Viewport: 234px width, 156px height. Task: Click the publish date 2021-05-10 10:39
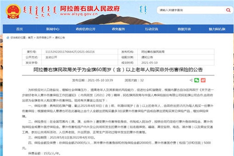coord(92,80)
